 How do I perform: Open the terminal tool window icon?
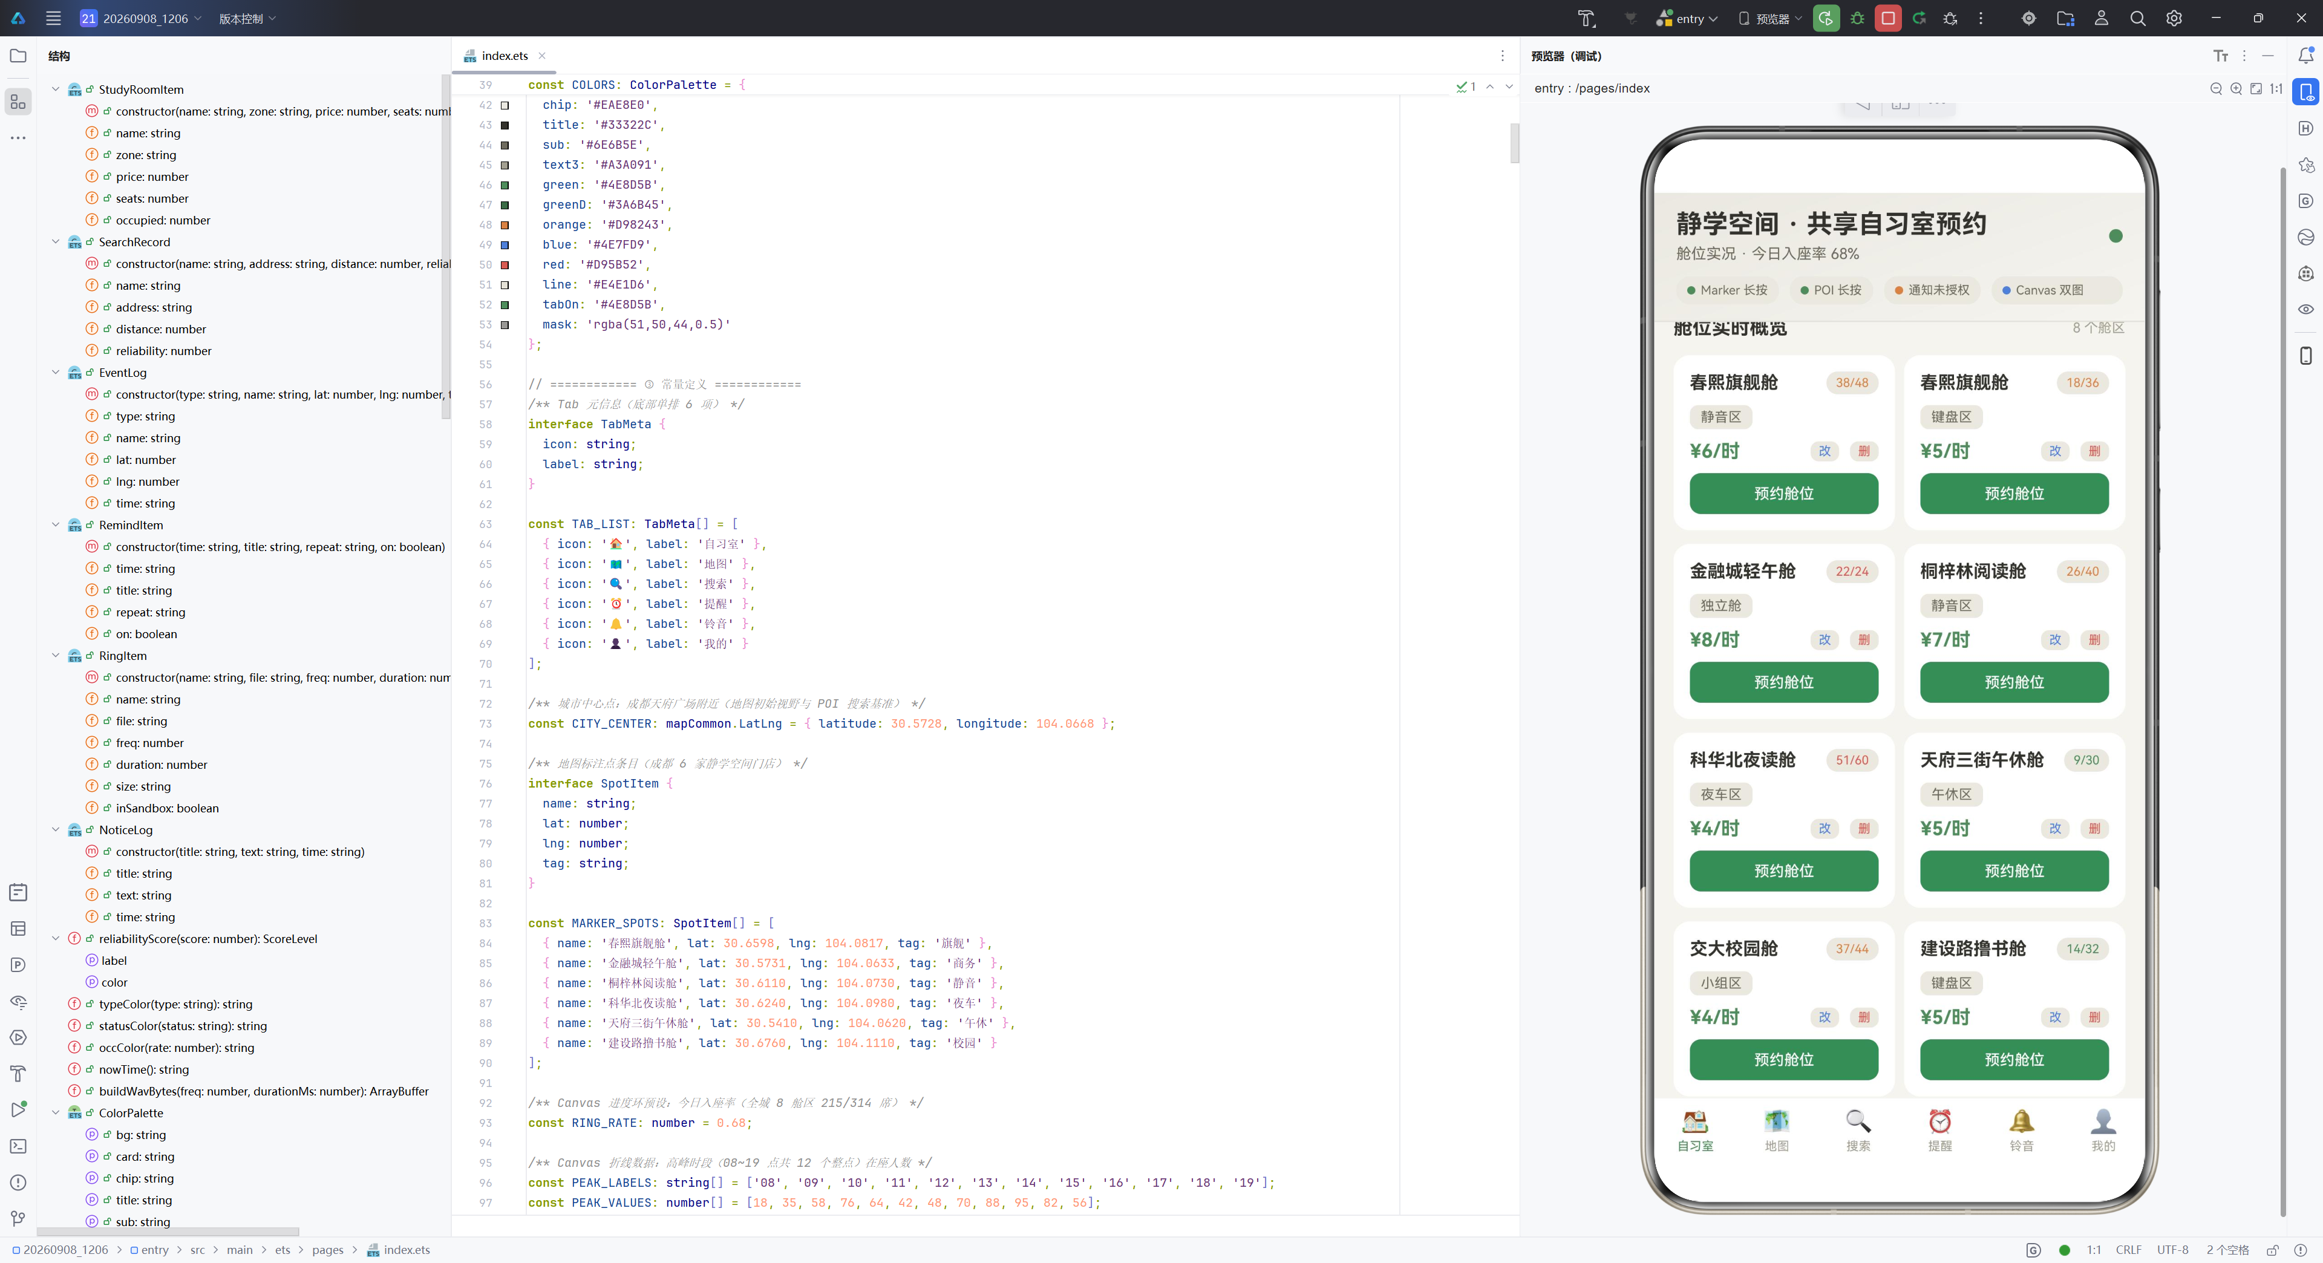[18, 1146]
